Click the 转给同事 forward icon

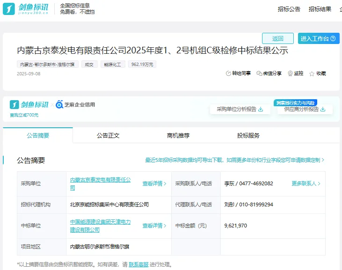228,73
